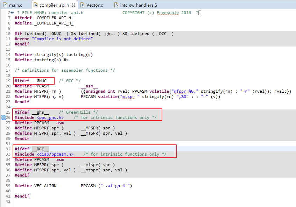Select the compiler_api.h tab

(x=54, y=5)
